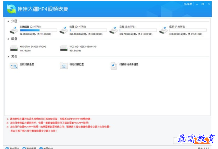218x149 pixels.
Task: Collapse the 分区 section
Action: [x=8, y=21]
